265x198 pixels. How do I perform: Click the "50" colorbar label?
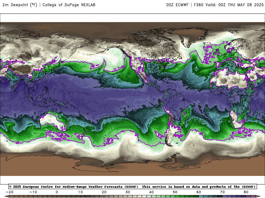[175, 192]
